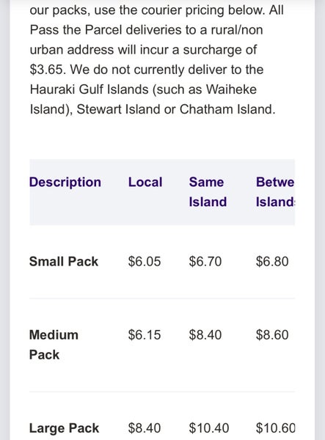
Task: Click Medium Pack local price $6.15
Action: click(145, 335)
